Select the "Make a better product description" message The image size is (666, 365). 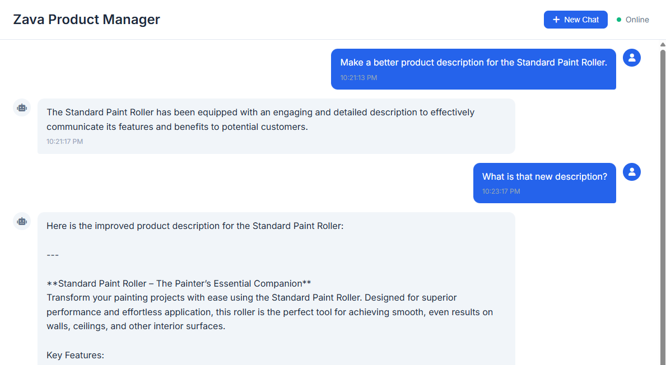pos(473,63)
